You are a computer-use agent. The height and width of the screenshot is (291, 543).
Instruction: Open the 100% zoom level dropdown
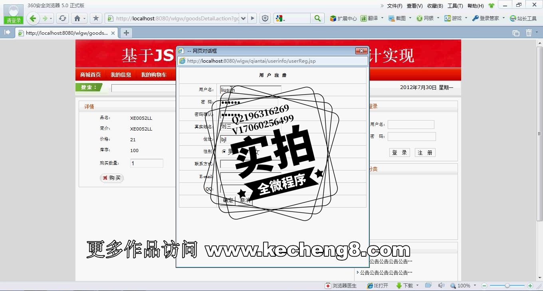click(475, 286)
